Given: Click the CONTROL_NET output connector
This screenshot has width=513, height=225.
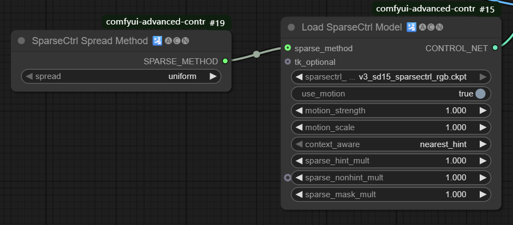Looking at the screenshot, I should [495, 48].
